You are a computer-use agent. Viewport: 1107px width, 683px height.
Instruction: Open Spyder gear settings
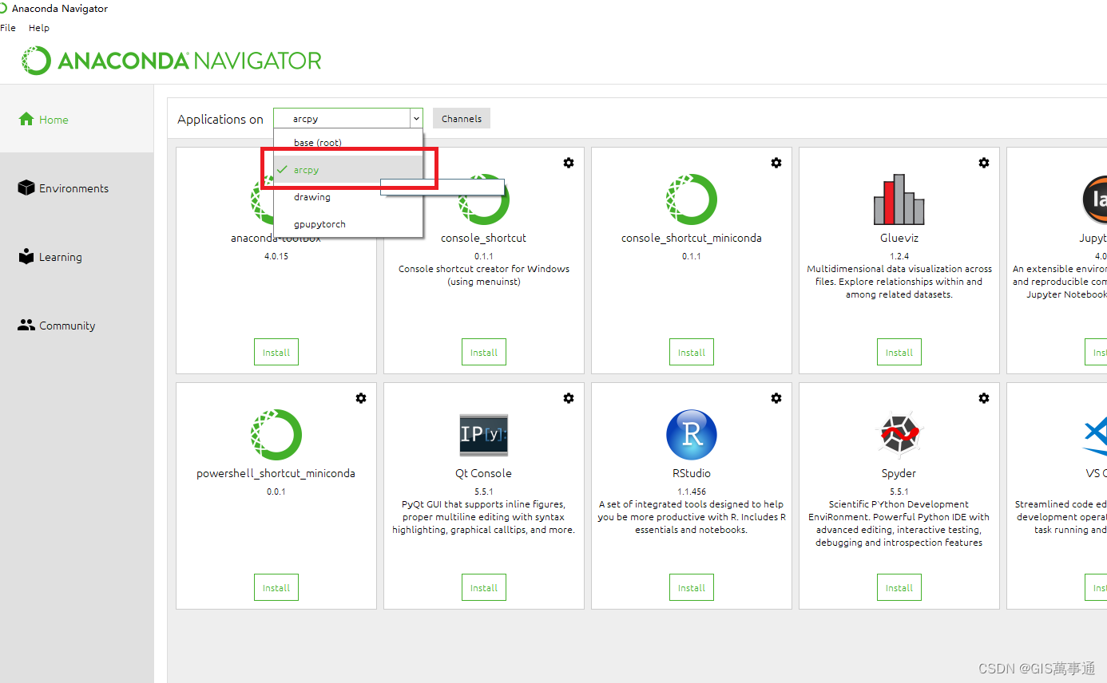pos(984,398)
